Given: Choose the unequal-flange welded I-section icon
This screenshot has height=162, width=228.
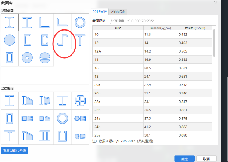Looking at the screenshot, I should click(x=62, y=101).
